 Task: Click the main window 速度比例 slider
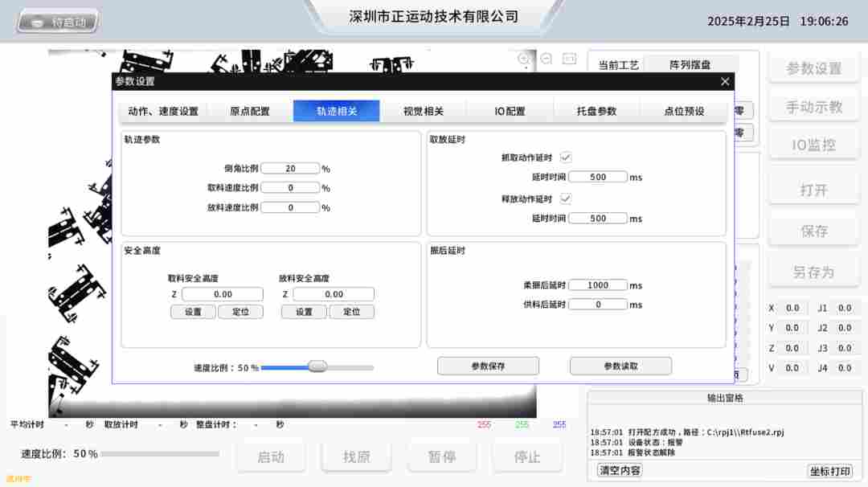pyautogui.click(x=160, y=454)
